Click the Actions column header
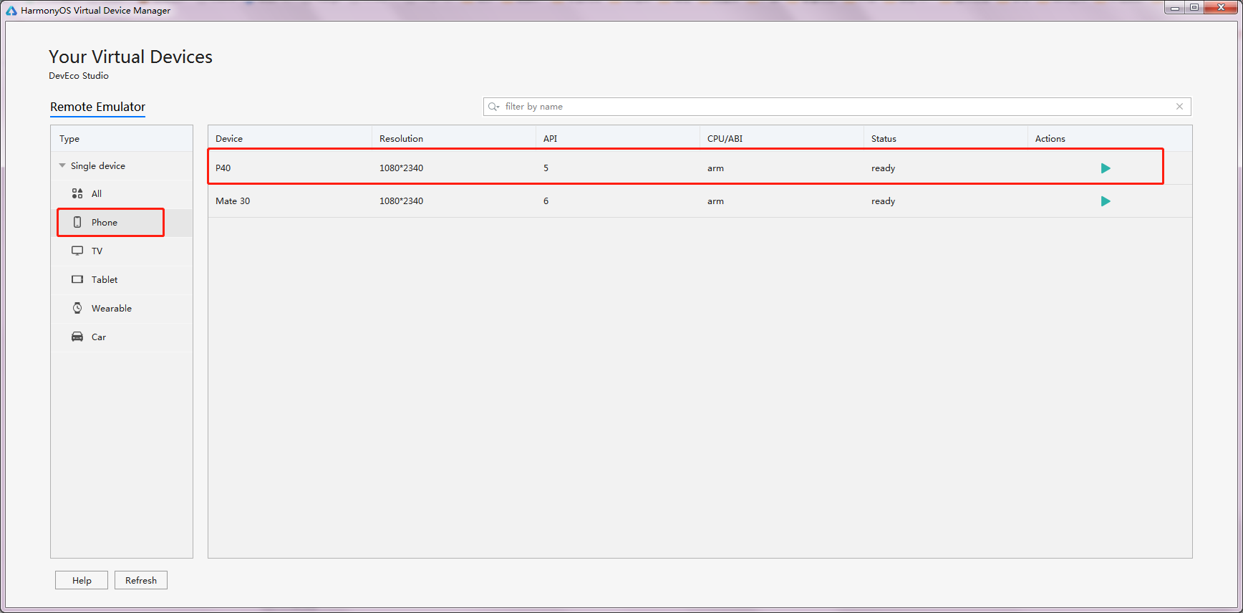1243x613 pixels. 1110,138
